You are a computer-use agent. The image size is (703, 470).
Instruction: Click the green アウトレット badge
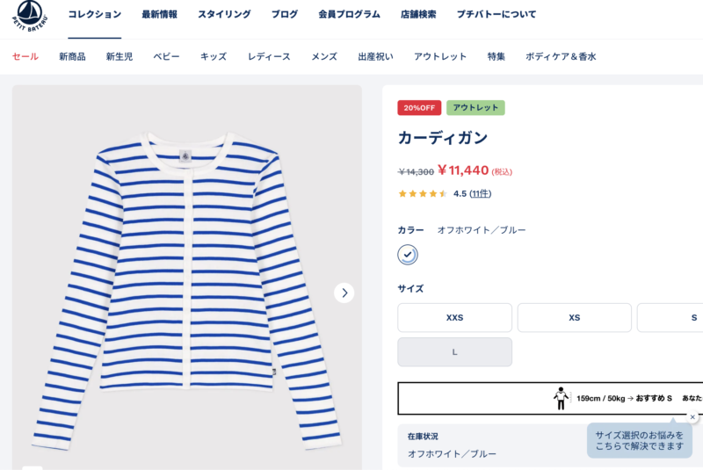tap(475, 108)
